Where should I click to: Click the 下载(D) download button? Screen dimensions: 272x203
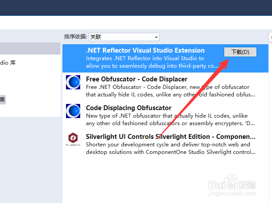240,52
